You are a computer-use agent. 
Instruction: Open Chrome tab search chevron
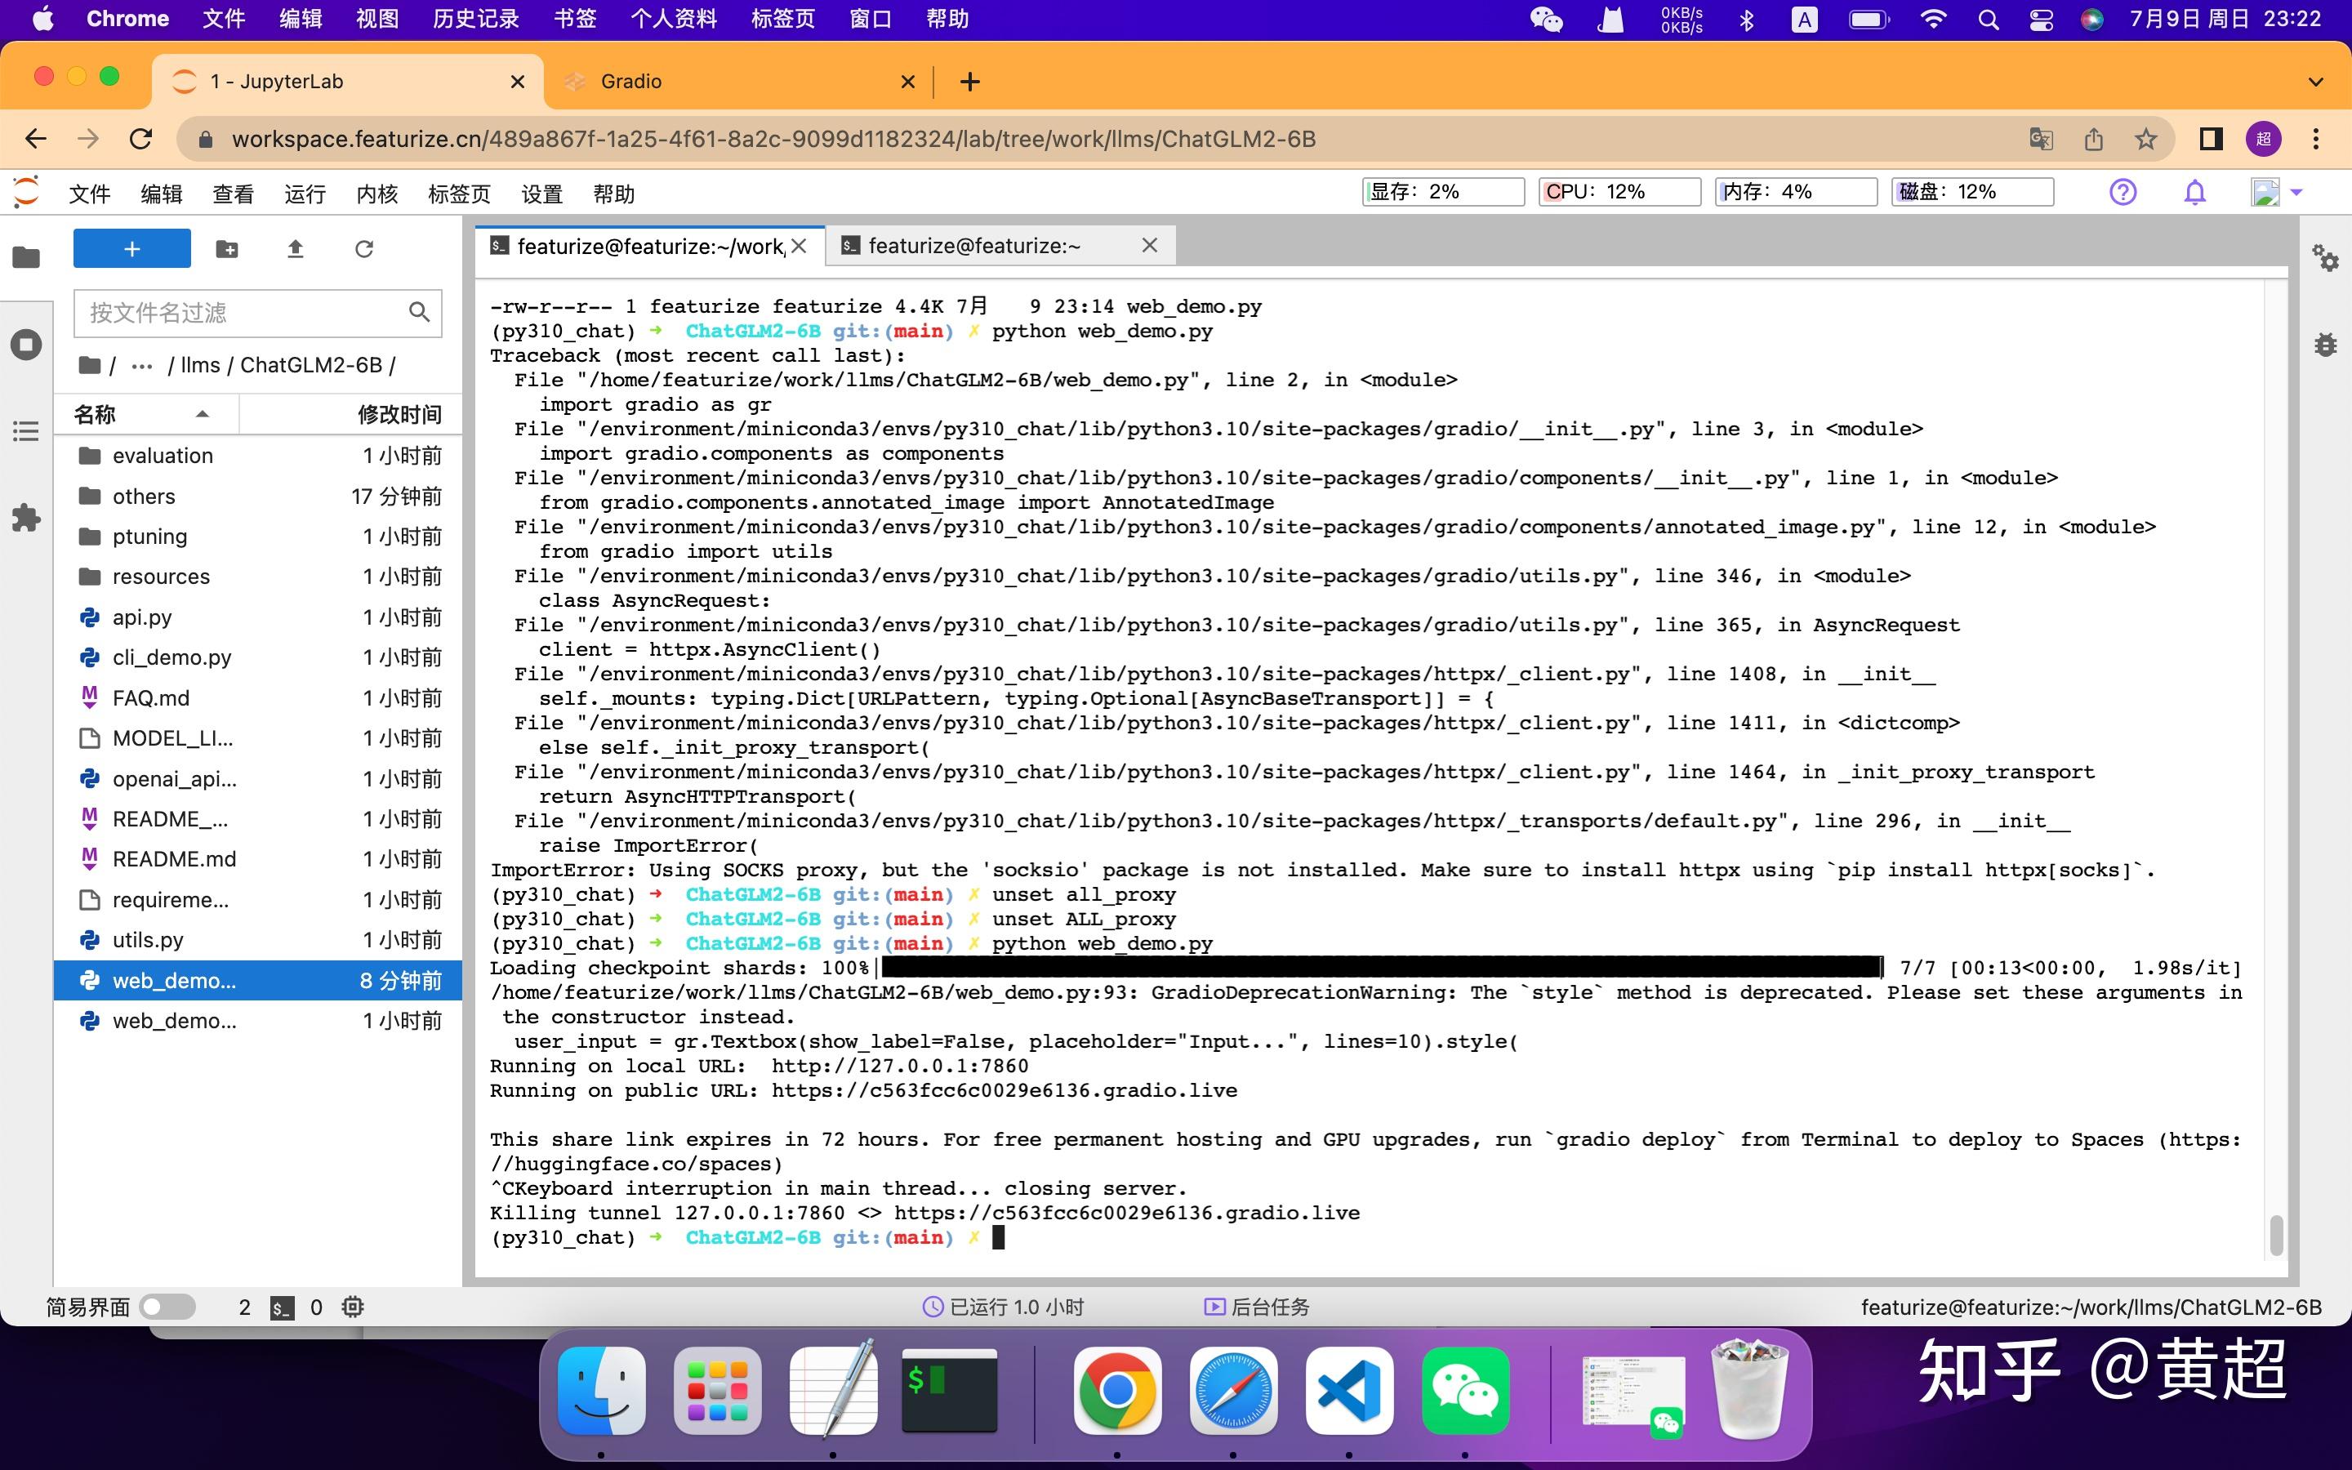coord(2315,82)
